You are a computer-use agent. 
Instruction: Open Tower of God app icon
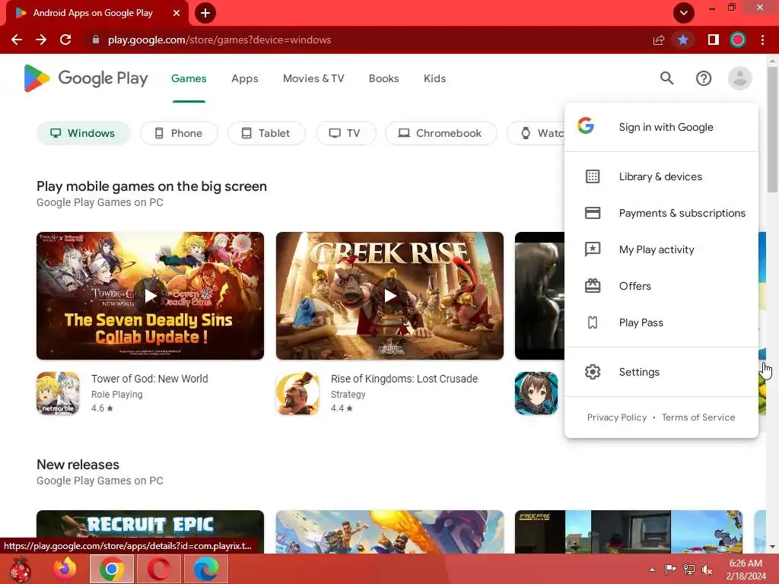pos(58,393)
